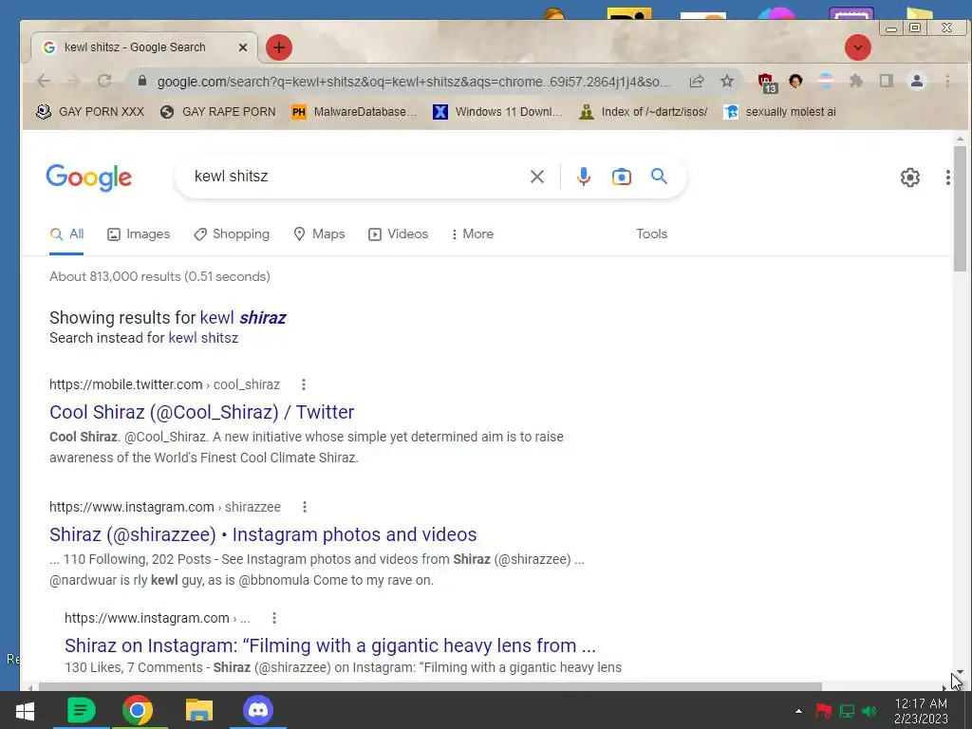The width and height of the screenshot is (972, 729).
Task: Open 'Shiraz on Instagram: Filming' result
Action: point(329,645)
